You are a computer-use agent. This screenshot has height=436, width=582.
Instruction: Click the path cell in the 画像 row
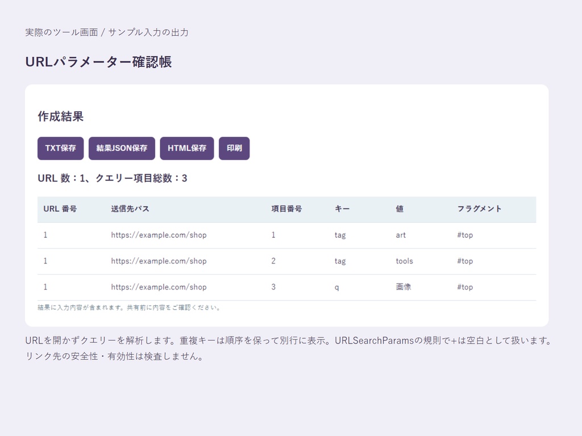(x=159, y=287)
